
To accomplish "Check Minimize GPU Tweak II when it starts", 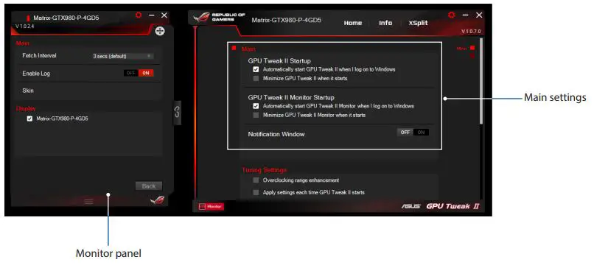I will pyautogui.click(x=256, y=79).
